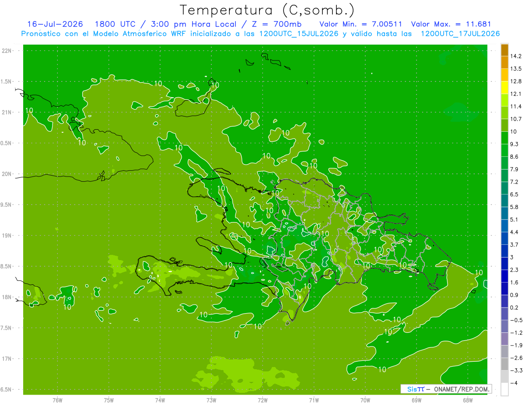The image size is (525, 406).
Task: Click the "68W" longitude label
Action: pos(468,399)
